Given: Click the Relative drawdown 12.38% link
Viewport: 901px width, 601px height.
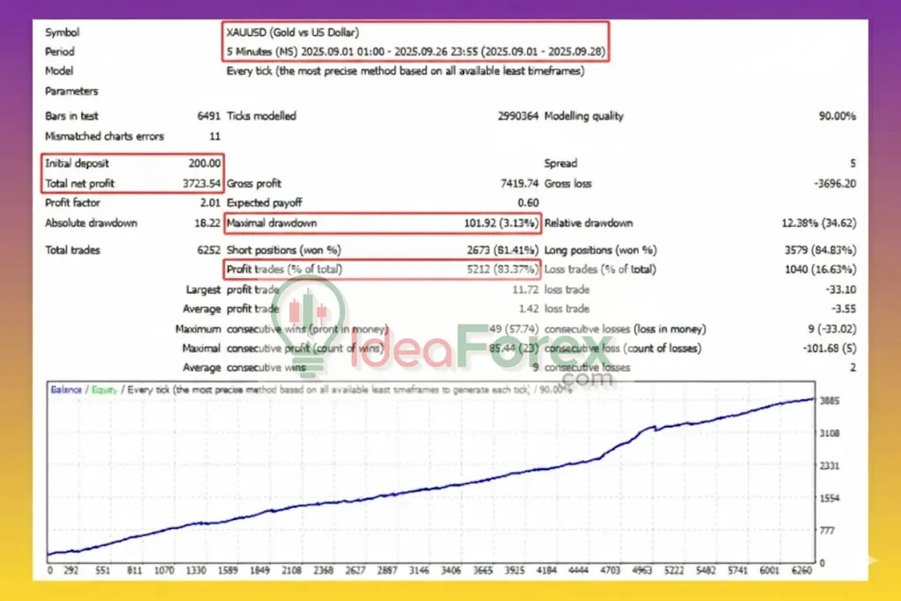Looking at the screenshot, I should (x=822, y=223).
